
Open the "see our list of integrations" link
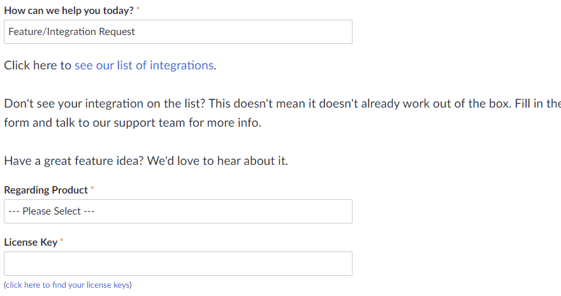143,65
